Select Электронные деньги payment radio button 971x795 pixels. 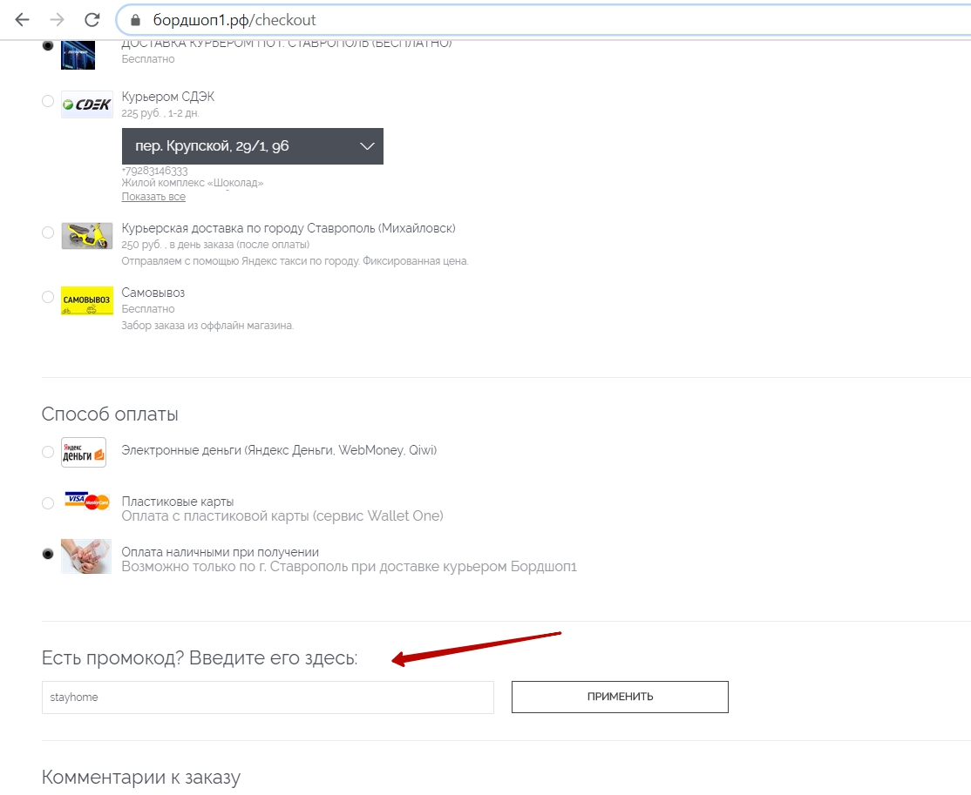coord(48,452)
